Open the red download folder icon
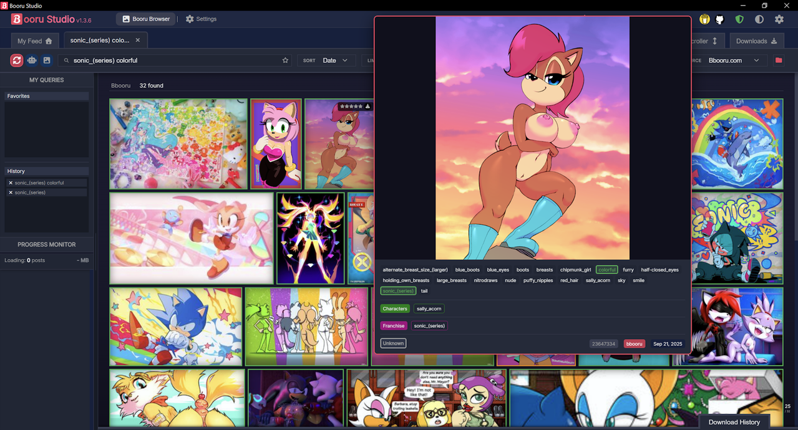The height and width of the screenshot is (430, 798). click(x=779, y=60)
